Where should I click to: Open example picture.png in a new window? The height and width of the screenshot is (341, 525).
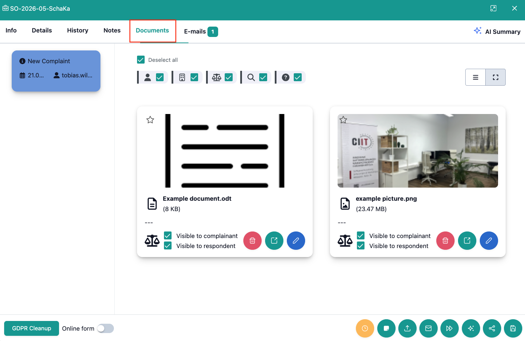467,240
